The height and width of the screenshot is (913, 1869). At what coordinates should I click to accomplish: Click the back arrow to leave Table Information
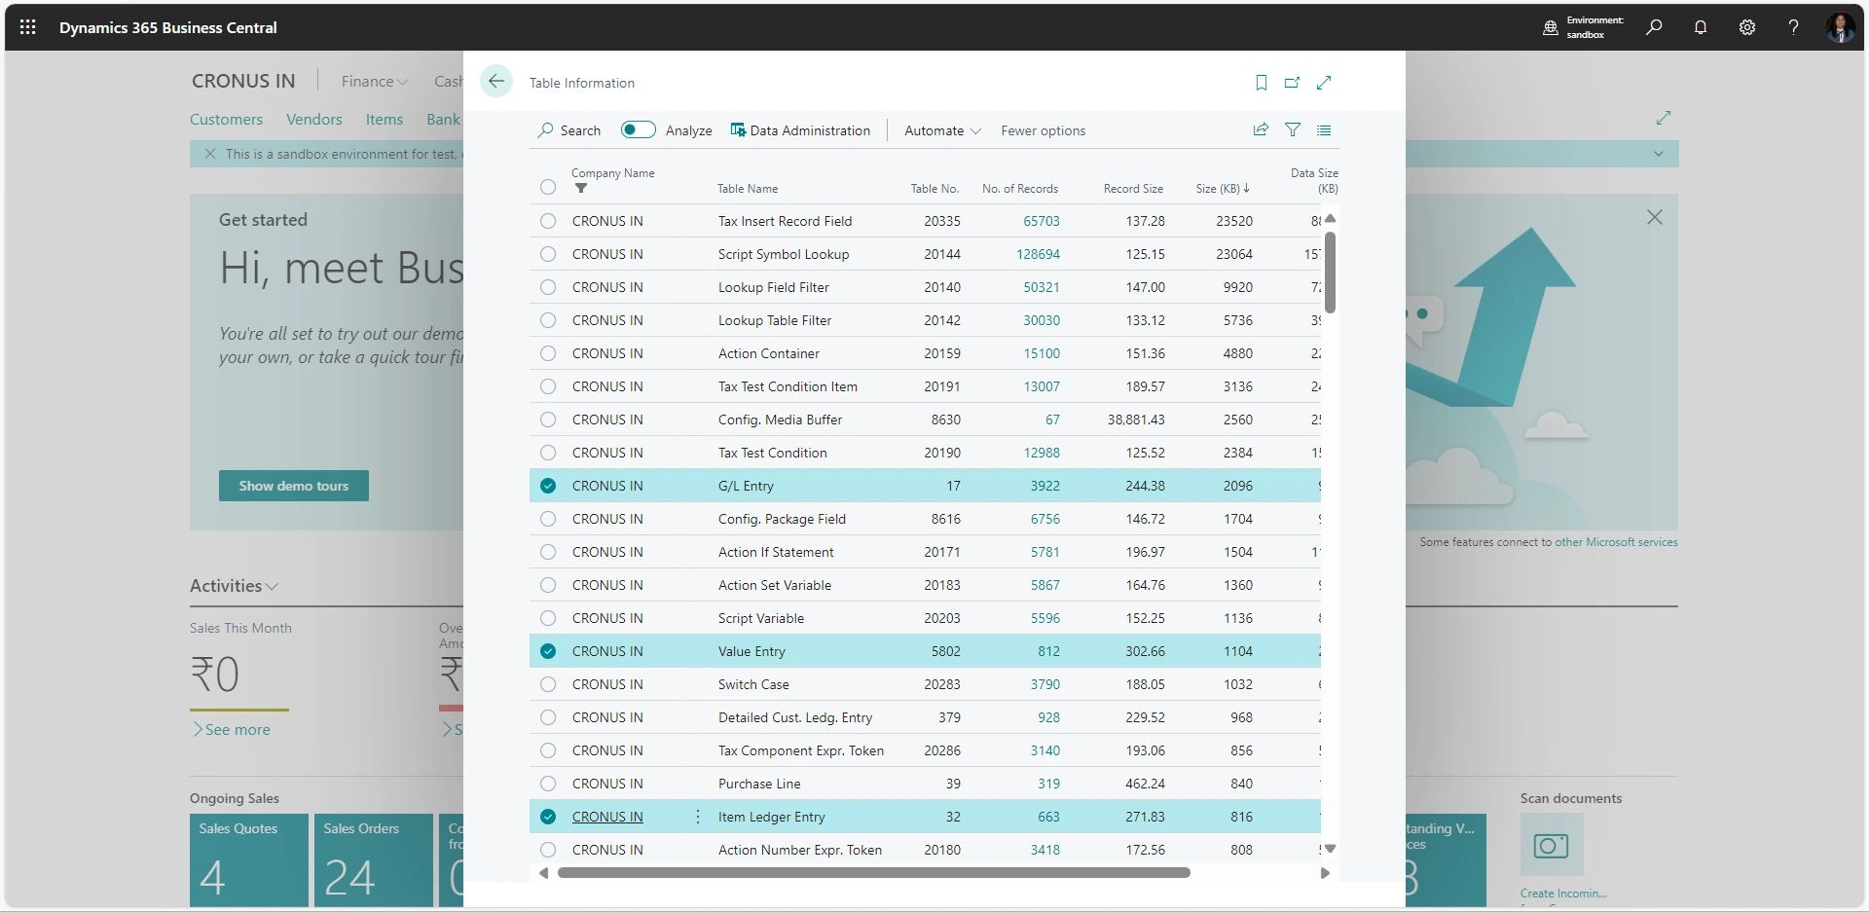click(496, 82)
